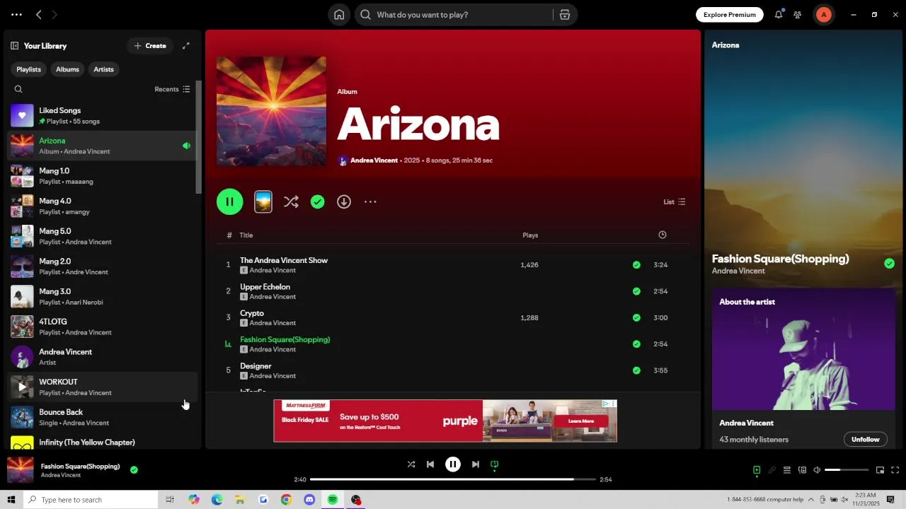Enter full screen player mode
The height and width of the screenshot is (509, 906).
[x=895, y=470]
